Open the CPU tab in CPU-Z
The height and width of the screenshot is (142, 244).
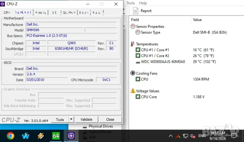pyautogui.click(x=7, y=13)
